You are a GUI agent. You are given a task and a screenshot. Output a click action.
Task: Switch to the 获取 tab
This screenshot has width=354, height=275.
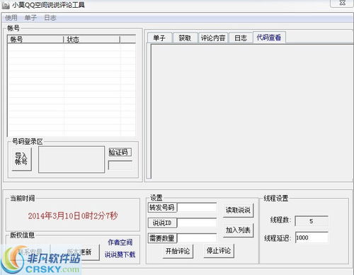tap(185, 38)
